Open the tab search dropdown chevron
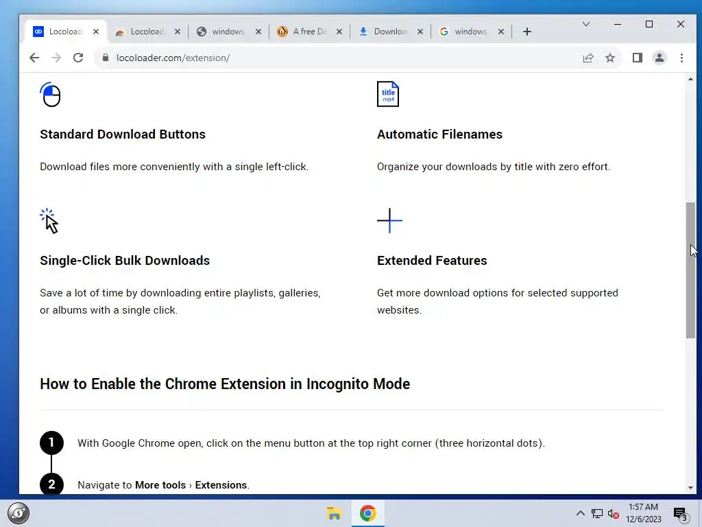This screenshot has height=527, width=702. (x=585, y=24)
